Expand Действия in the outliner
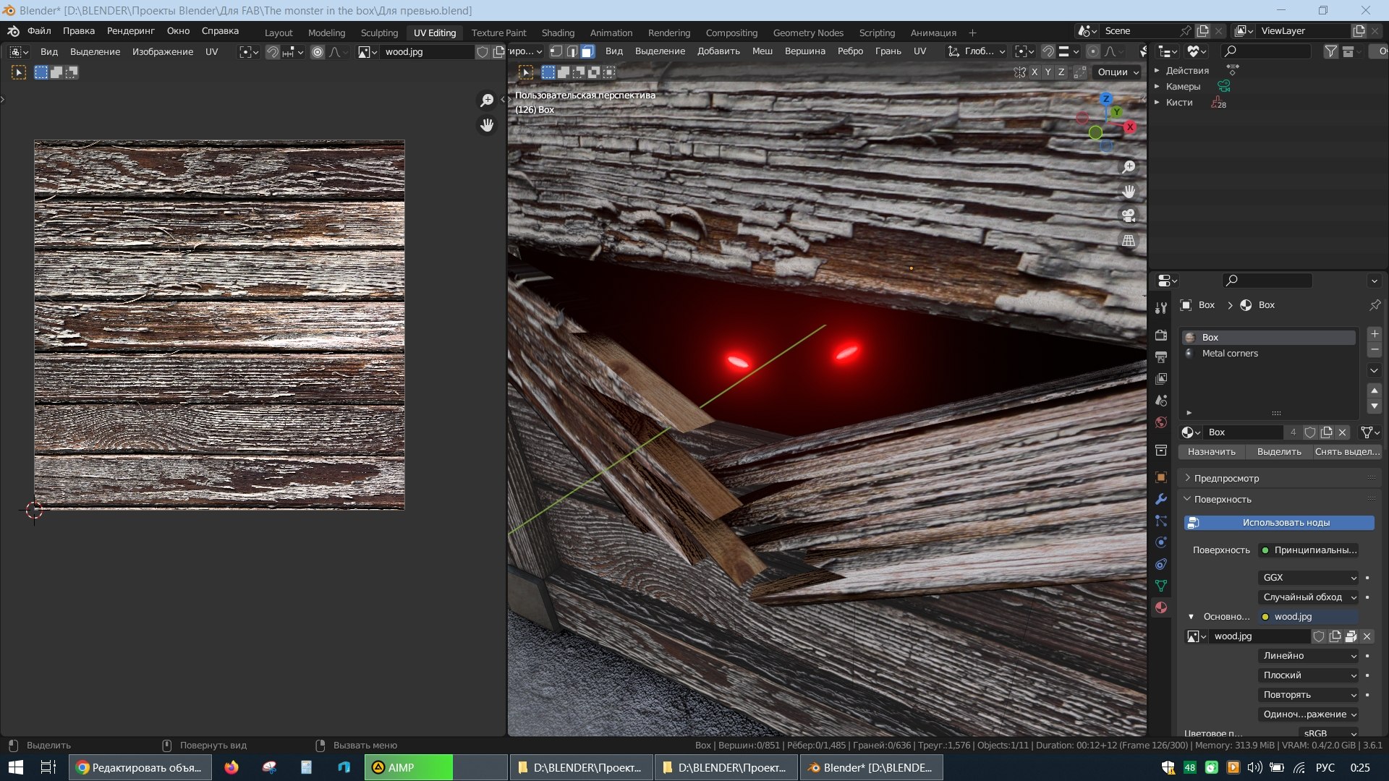1389x781 pixels. pos(1157,71)
